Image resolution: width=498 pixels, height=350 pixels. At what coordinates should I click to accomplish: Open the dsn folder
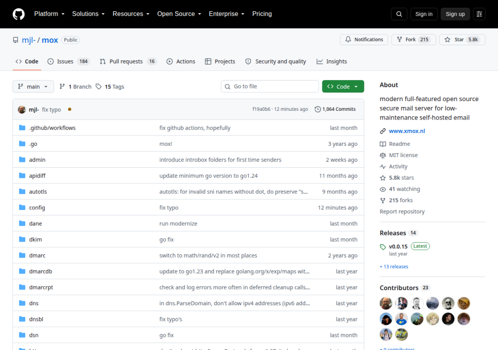(34, 335)
